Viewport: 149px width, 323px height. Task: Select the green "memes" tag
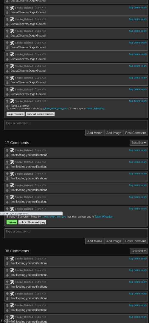coord(12,222)
